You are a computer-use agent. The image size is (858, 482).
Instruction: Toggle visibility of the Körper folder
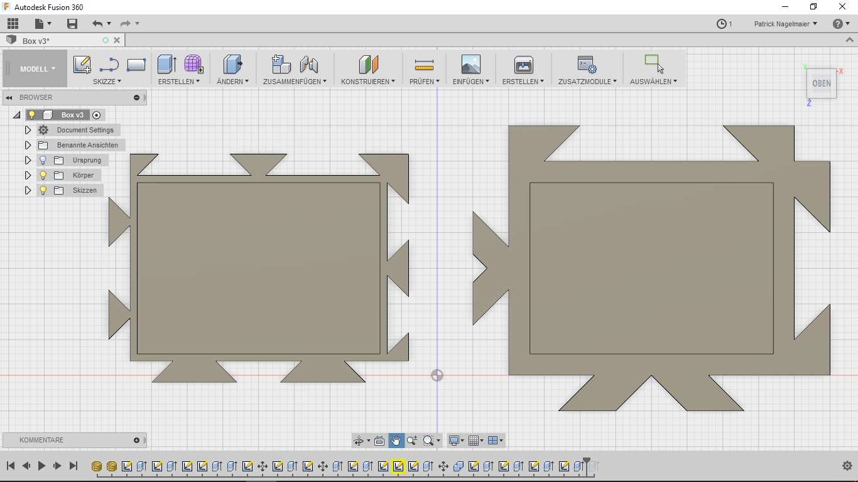[42, 175]
